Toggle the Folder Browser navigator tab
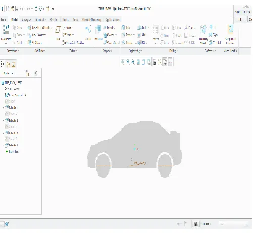The height and width of the screenshot is (233, 253). (8, 64)
